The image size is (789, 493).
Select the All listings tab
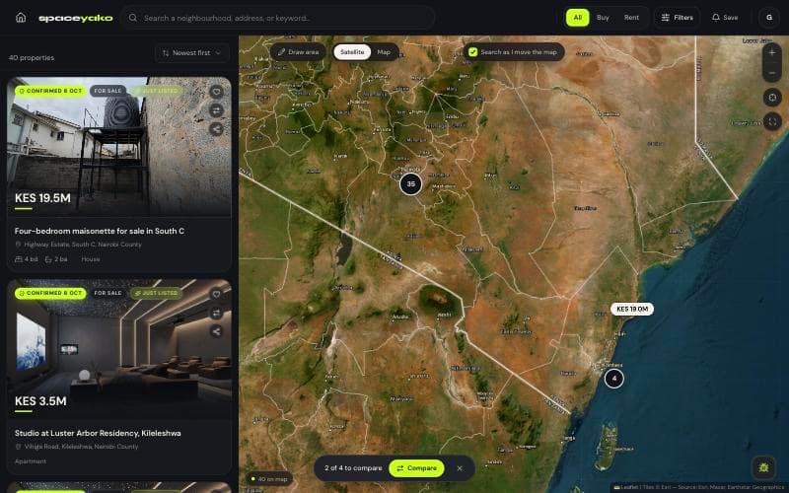point(577,18)
